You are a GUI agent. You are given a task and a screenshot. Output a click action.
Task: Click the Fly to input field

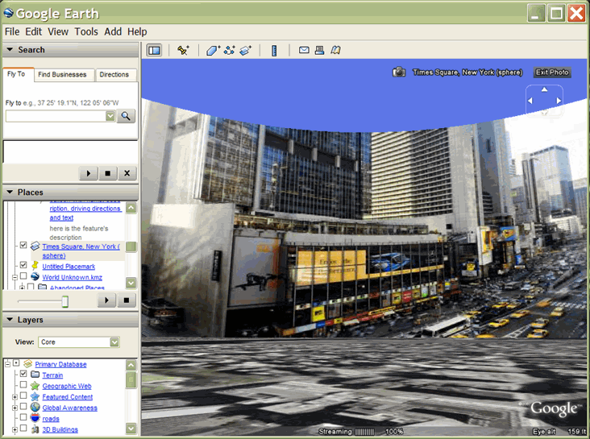55,116
